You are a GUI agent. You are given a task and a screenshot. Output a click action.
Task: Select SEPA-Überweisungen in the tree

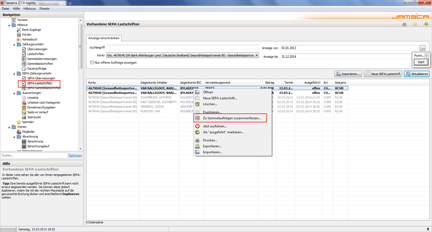pyautogui.click(x=41, y=78)
